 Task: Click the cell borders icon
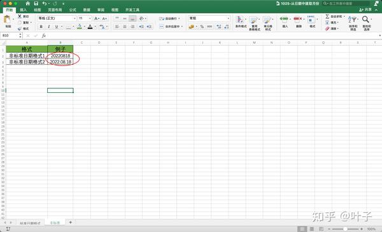click(69, 27)
